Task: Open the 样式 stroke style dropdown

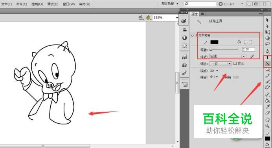Action: 228,56
